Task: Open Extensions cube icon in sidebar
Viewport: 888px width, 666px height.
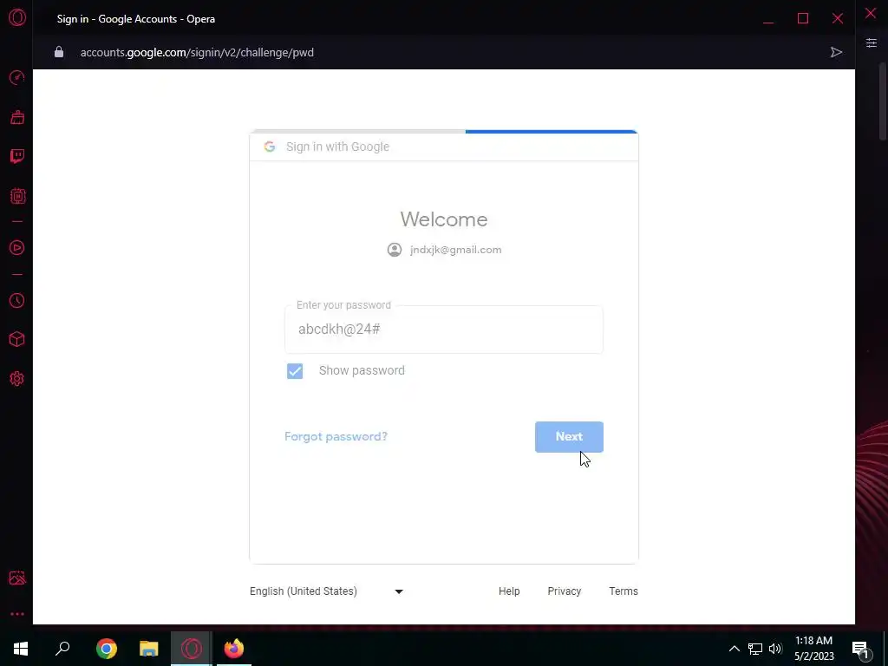Action: pos(17,339)
